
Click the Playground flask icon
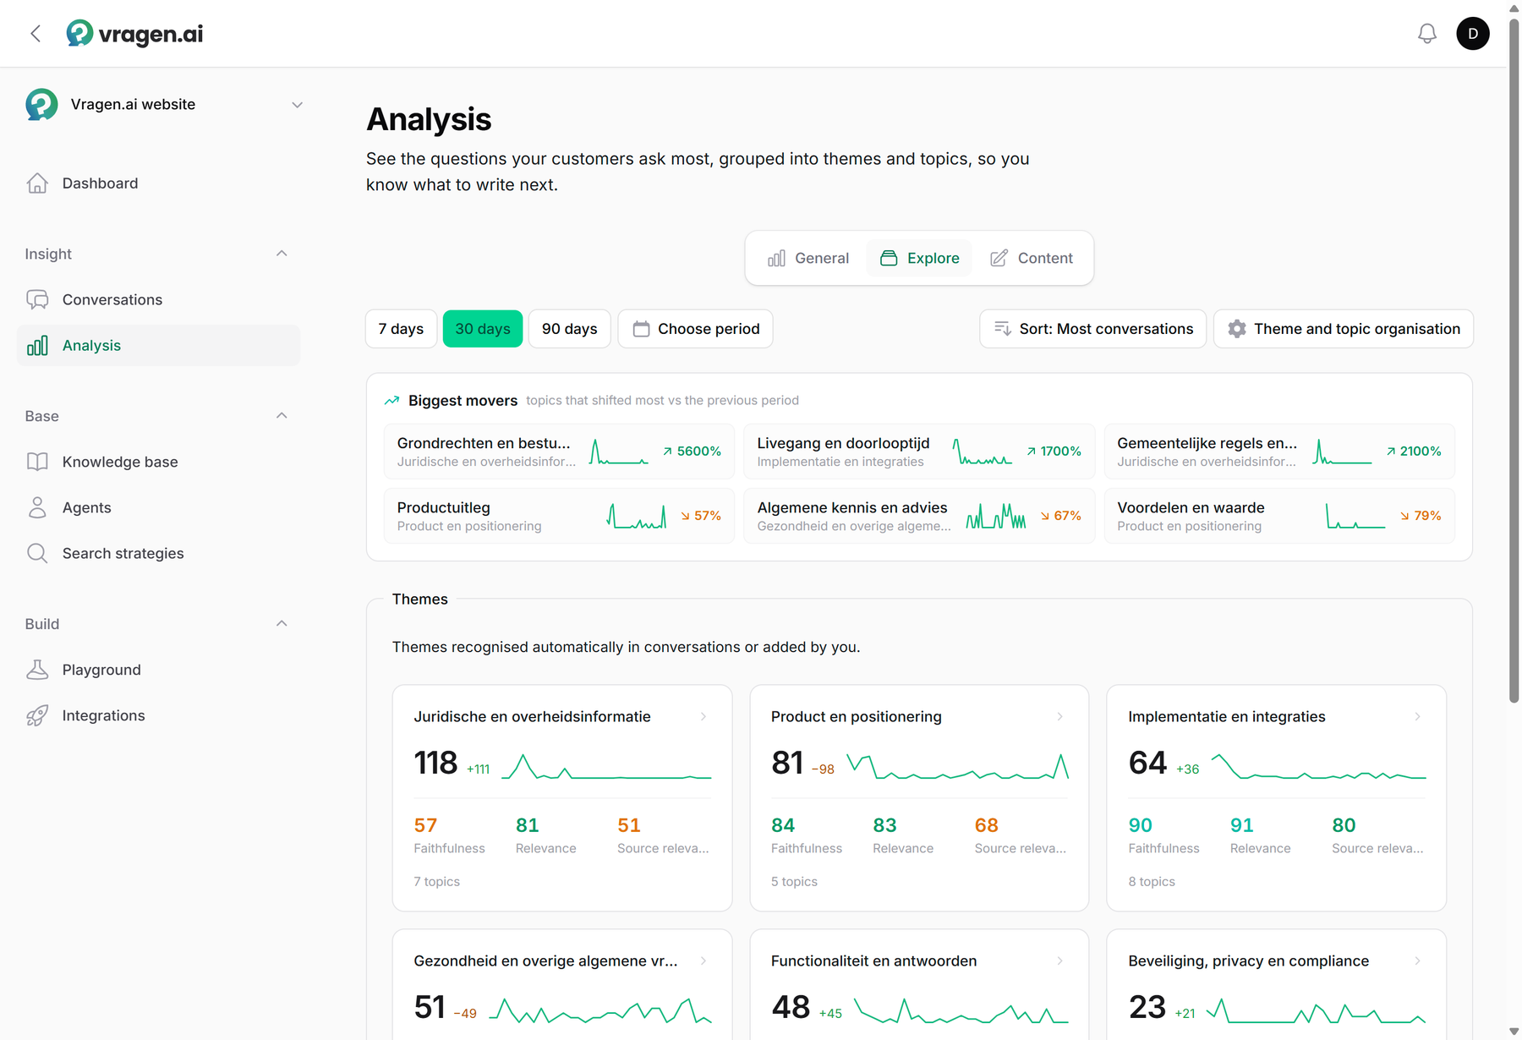[x=37, y=671]
